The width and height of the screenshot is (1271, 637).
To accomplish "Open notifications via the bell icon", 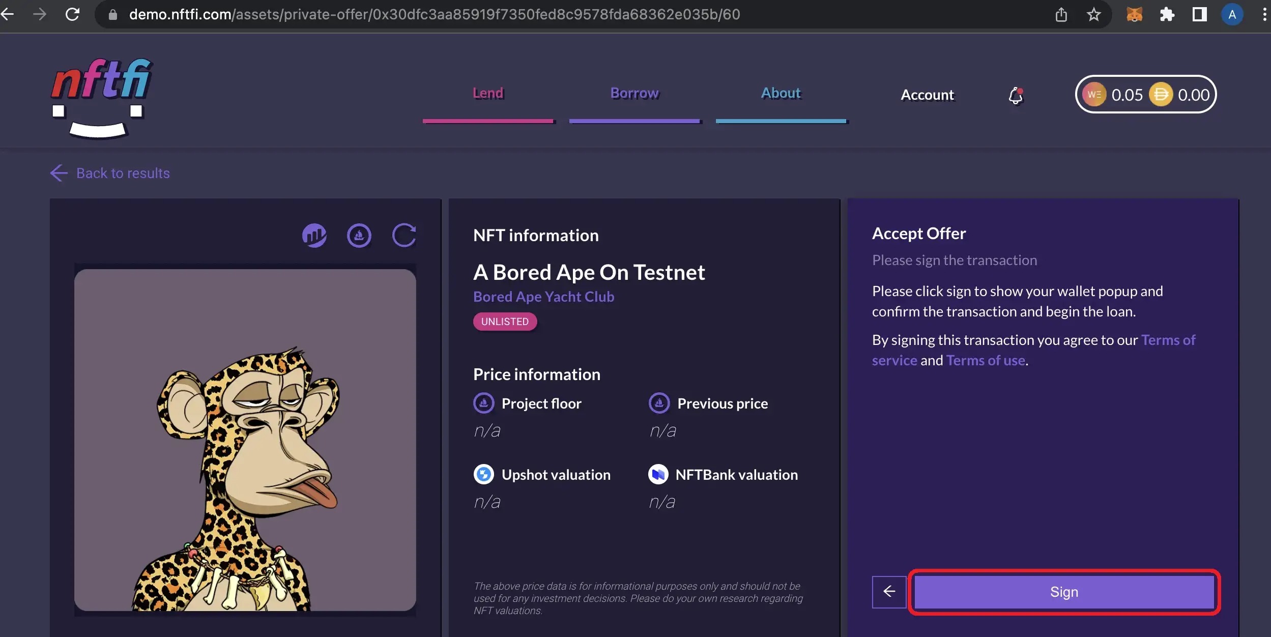I will pyautogui.click(x=1016, y=95).
